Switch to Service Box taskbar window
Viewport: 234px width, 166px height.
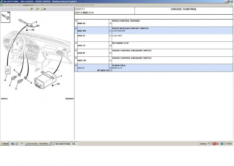point(38,144)
